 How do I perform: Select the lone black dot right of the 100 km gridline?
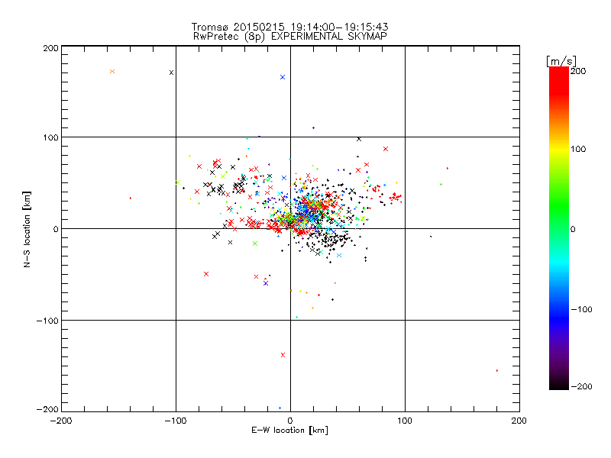[x=431, y=237]
